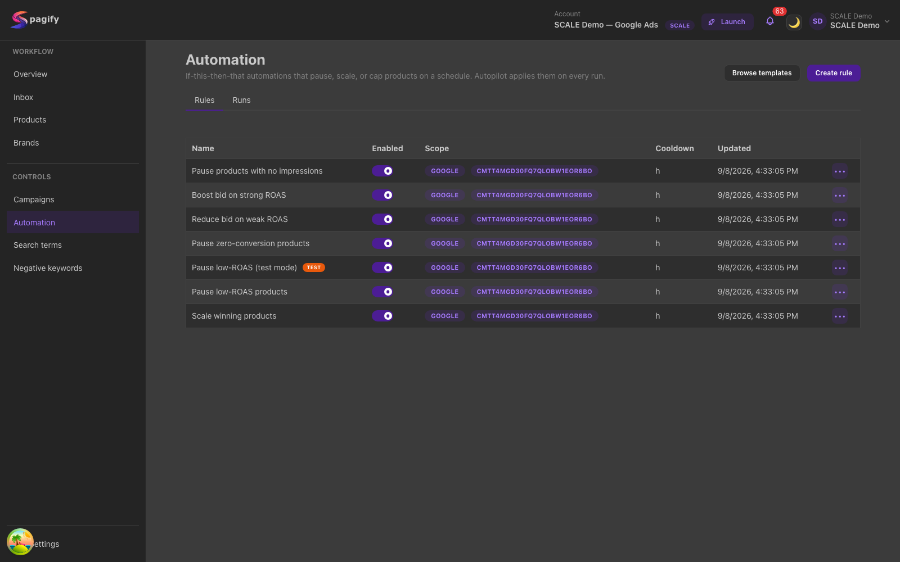900x562 pixels.
Task: Click the SD avatar circle
Action: tap(817, 21)
